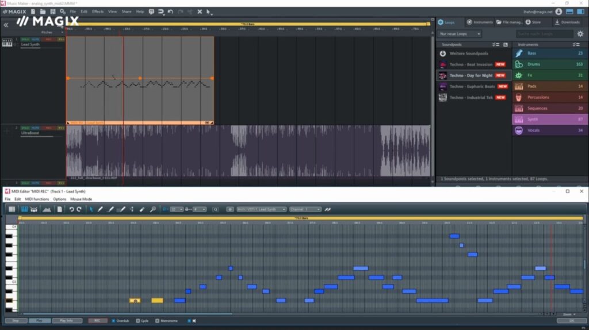Viewport: 589px width, 330px height.
Task: Undo the last MIDI Editor action
Action: click(71, 209)
